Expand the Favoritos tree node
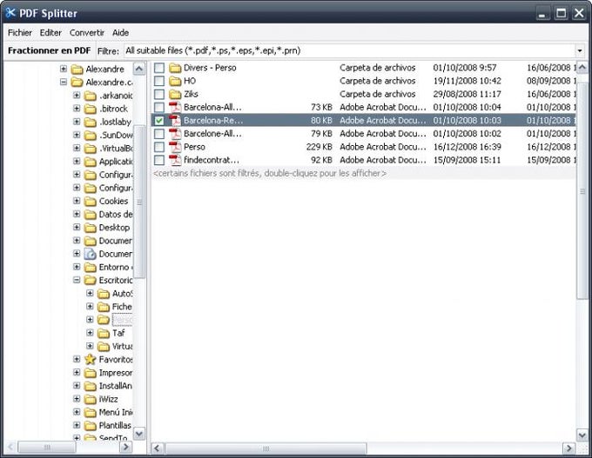 tap(77, 359)
